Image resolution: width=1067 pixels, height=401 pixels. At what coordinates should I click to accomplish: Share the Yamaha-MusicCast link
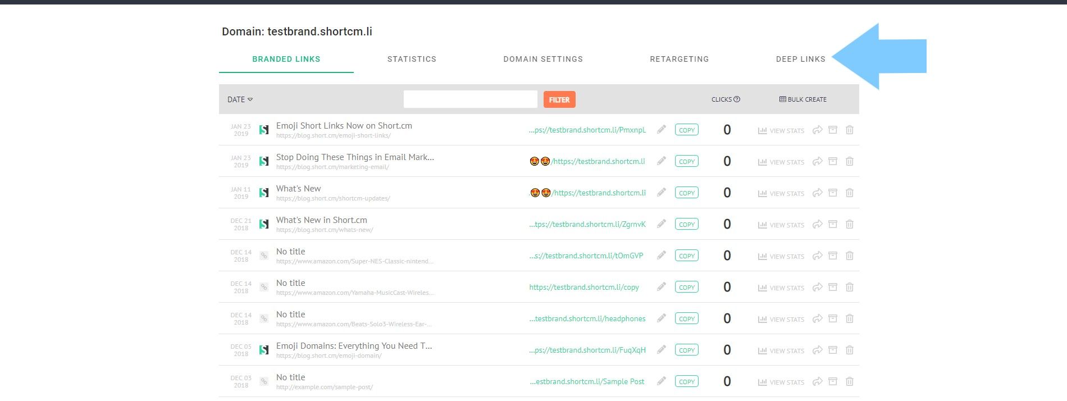818,287
